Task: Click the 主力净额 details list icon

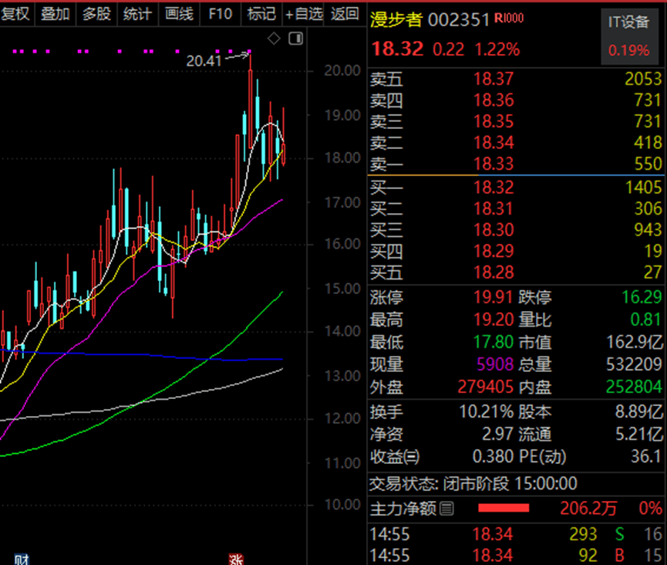Action: click(446, 508)
